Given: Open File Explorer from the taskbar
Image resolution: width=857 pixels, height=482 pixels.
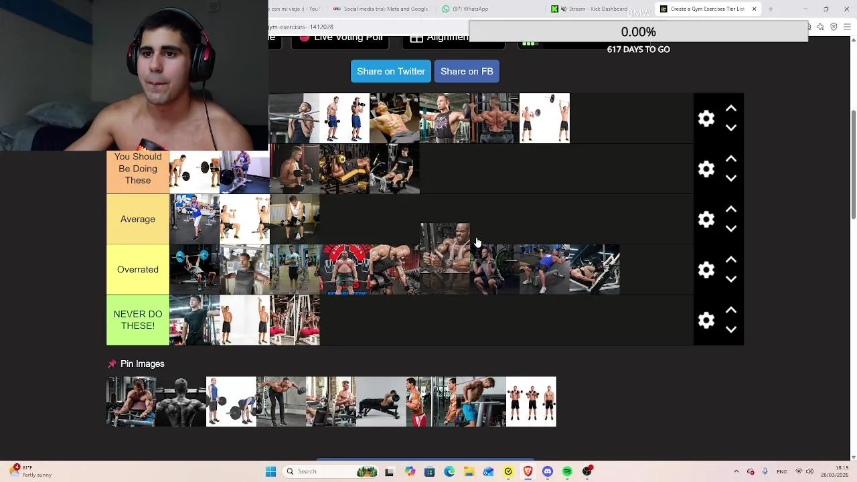Looking at the screenshot, I should 469,471.
